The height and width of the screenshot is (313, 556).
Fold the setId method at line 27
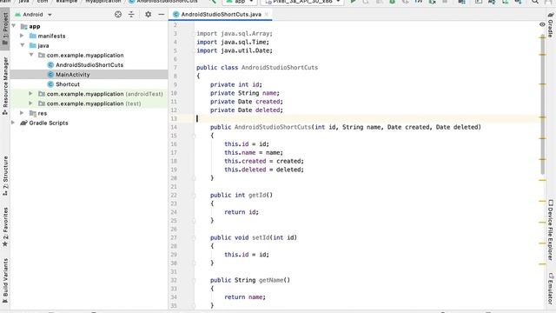tap(195, 237)
